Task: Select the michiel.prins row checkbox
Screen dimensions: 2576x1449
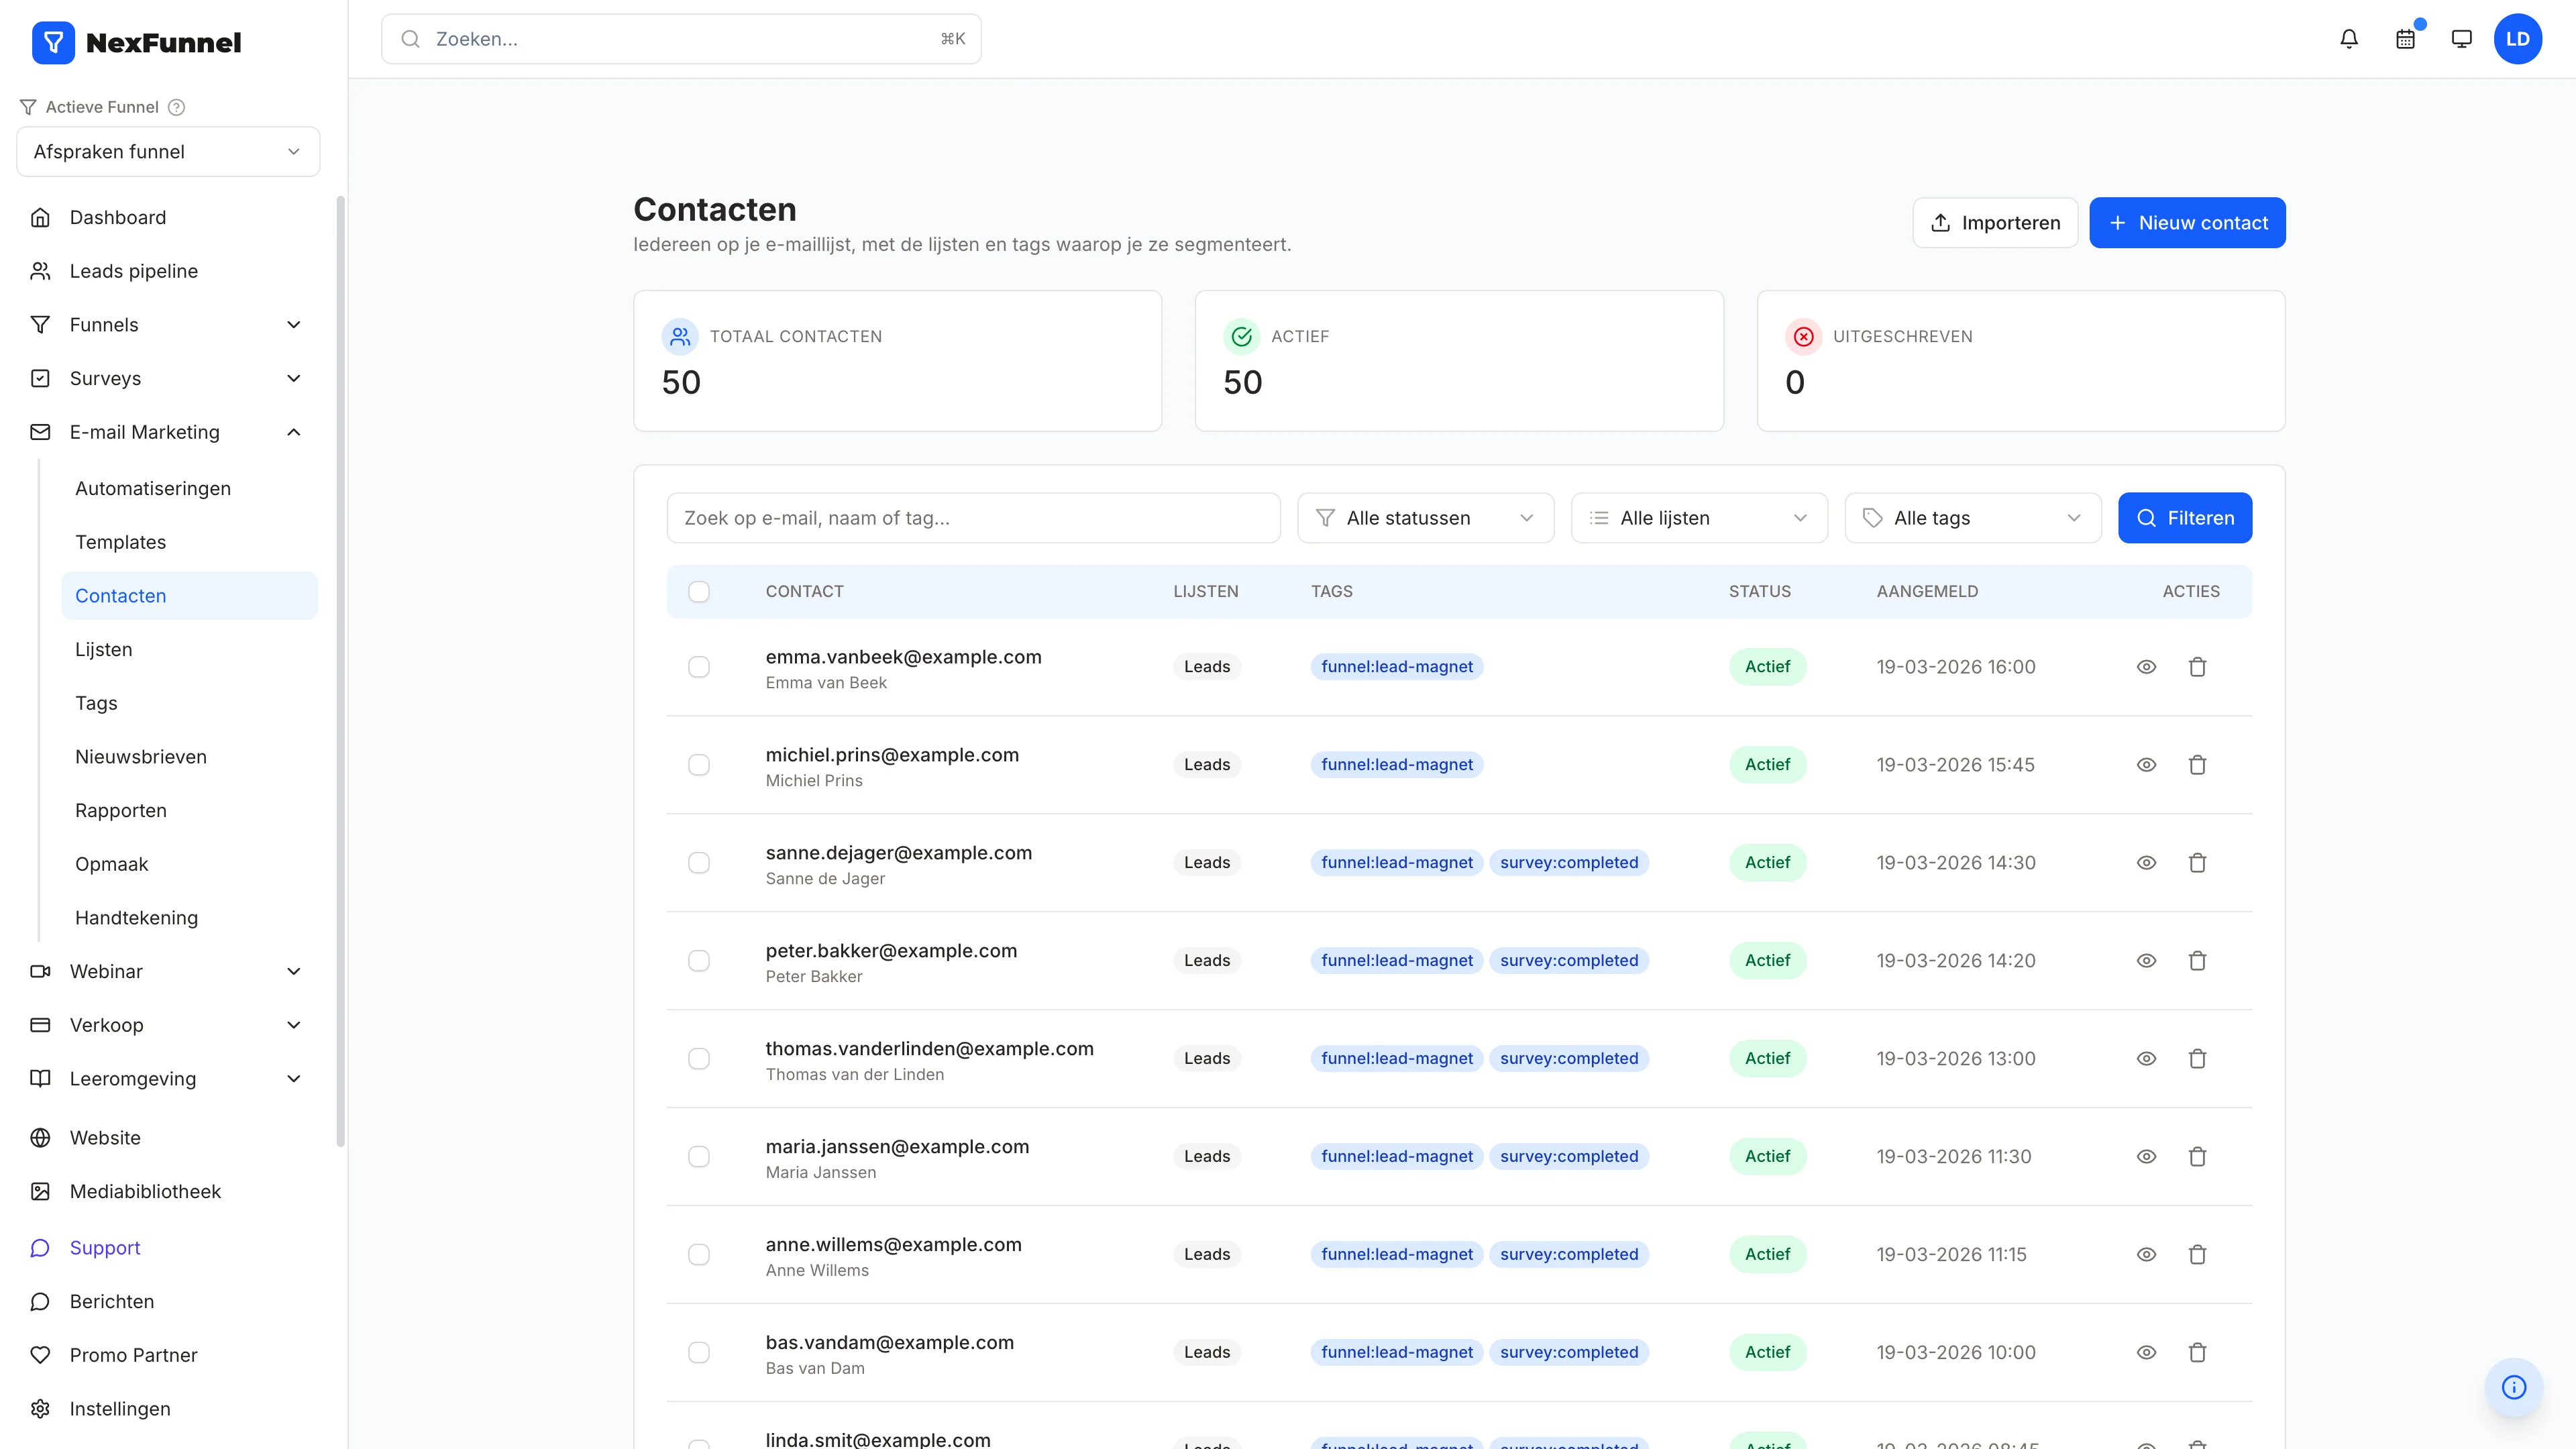Action: (699, 765)
